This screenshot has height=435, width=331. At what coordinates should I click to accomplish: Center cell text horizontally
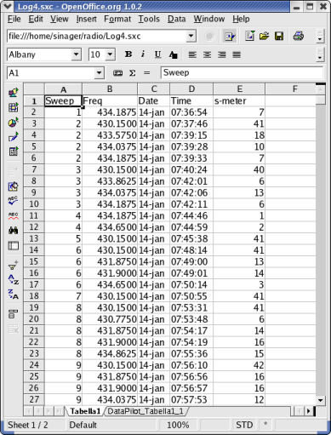pyautogui.click(x=208, y=54)
